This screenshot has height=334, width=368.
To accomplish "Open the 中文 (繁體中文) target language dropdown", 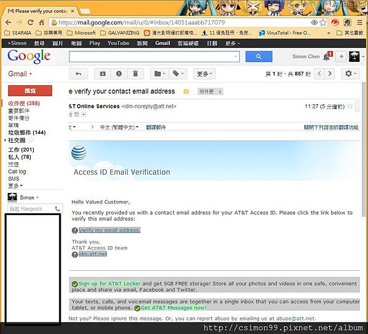I will tap(119, 127).
